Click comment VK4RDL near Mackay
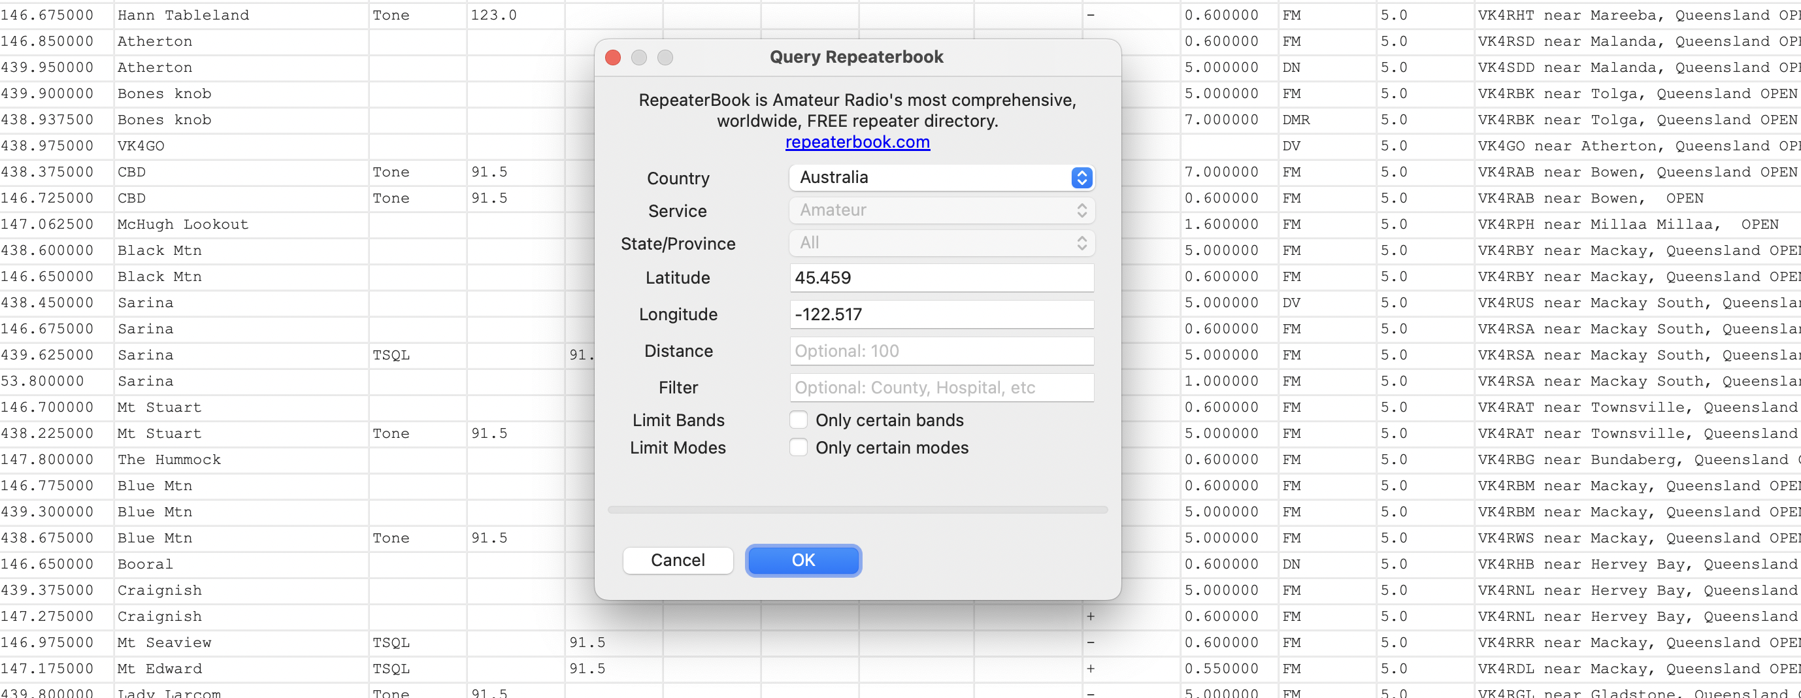Image resolution: width=1801 pixels, height=698 pixels. click(x=1638, y=669)
